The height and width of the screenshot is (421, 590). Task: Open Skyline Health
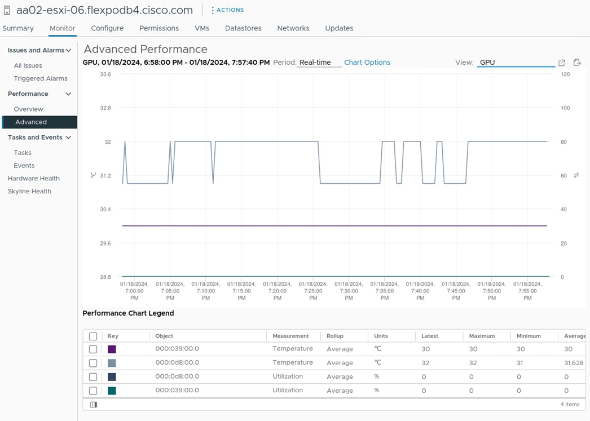29,191
